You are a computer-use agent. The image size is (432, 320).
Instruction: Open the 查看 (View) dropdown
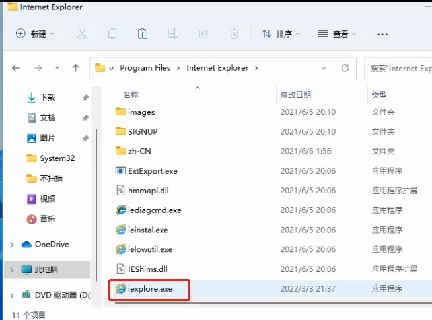tap(337, 34)
